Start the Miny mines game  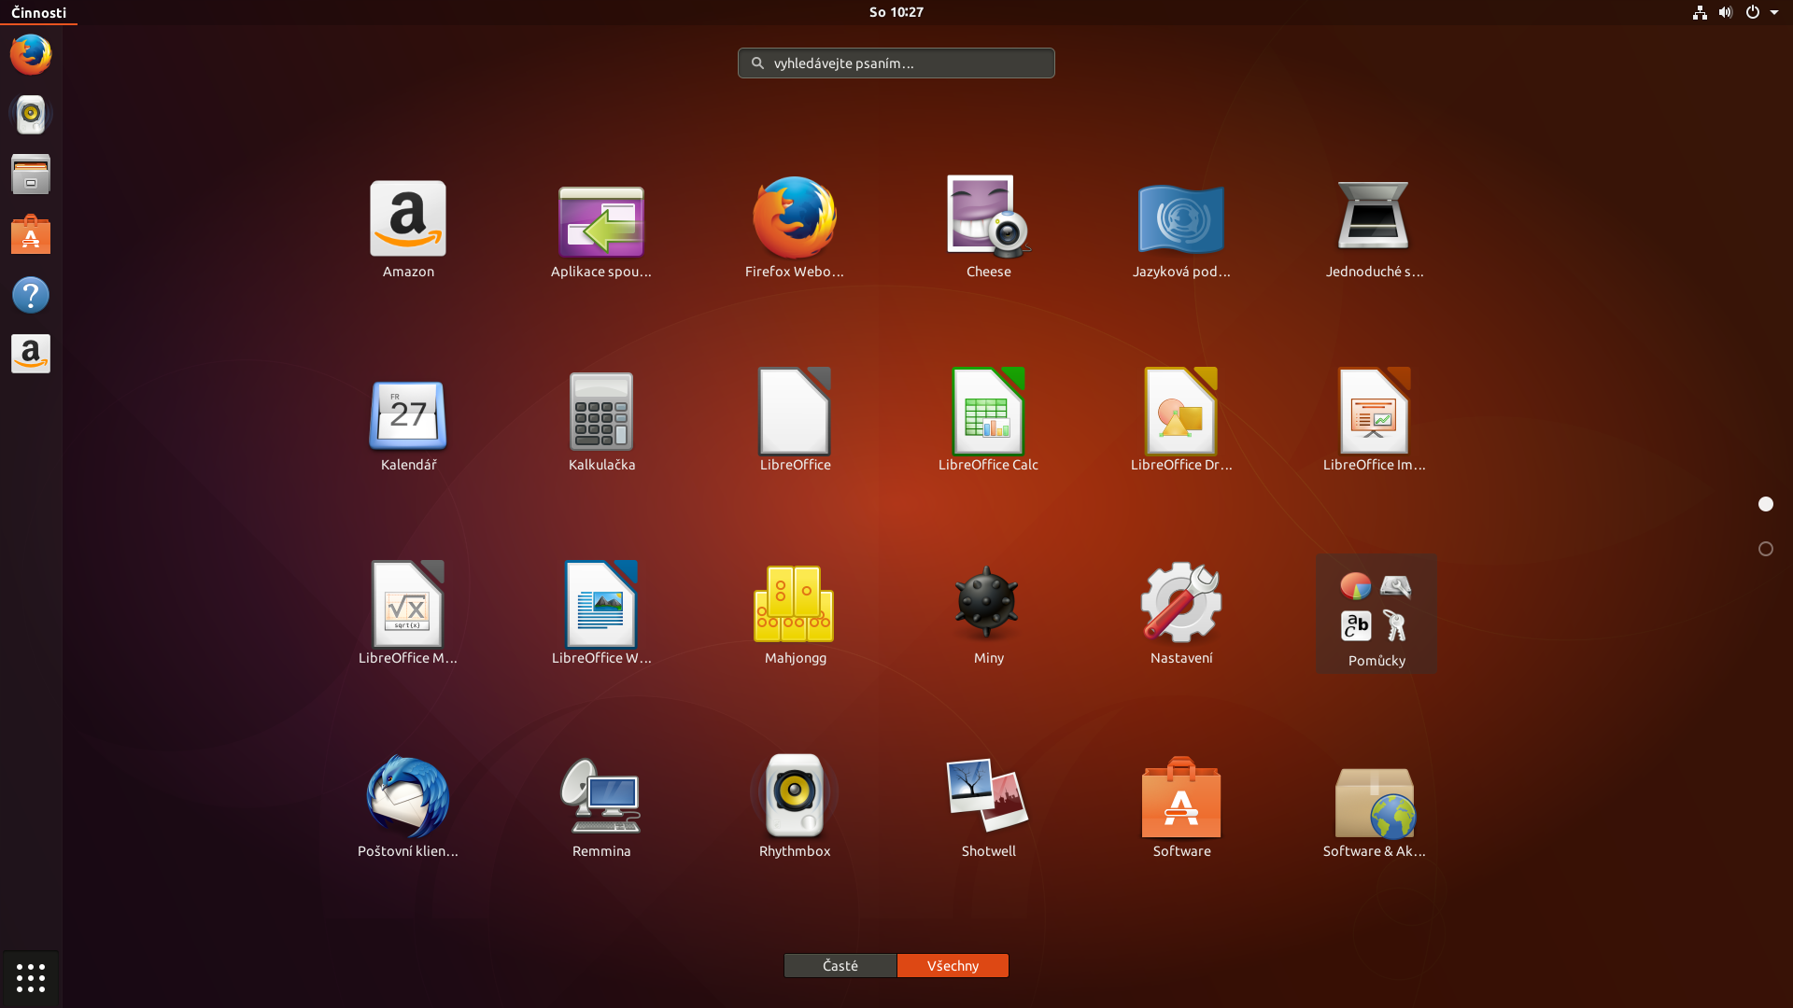pos(988,615)
